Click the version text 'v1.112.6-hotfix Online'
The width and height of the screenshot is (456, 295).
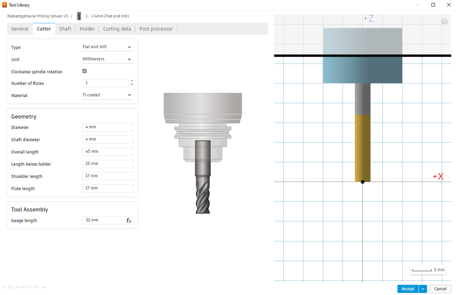click(24, 287)
